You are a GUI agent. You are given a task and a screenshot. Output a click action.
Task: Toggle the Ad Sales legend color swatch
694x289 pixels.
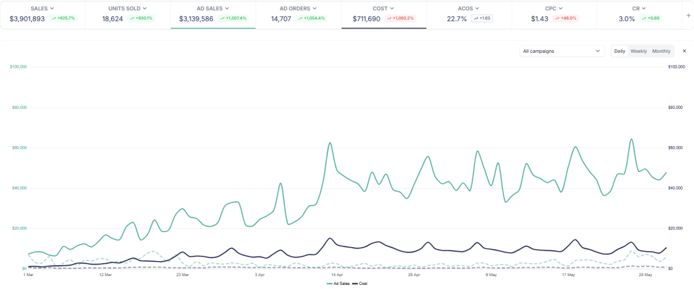329,284
